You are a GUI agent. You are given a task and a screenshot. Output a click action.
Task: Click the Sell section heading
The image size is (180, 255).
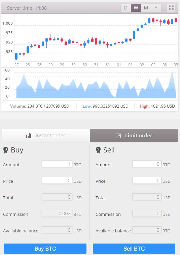tap(109, 150)
